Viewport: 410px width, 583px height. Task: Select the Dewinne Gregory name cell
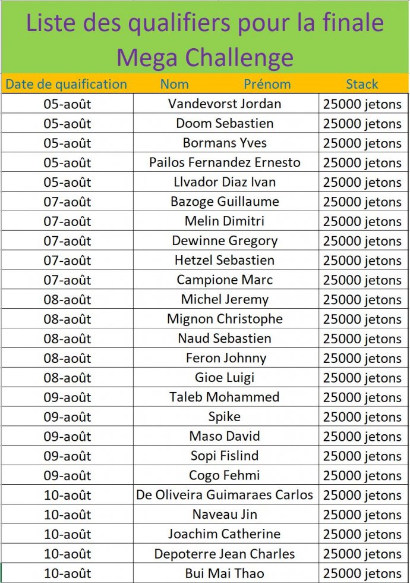tap(225, 241)
